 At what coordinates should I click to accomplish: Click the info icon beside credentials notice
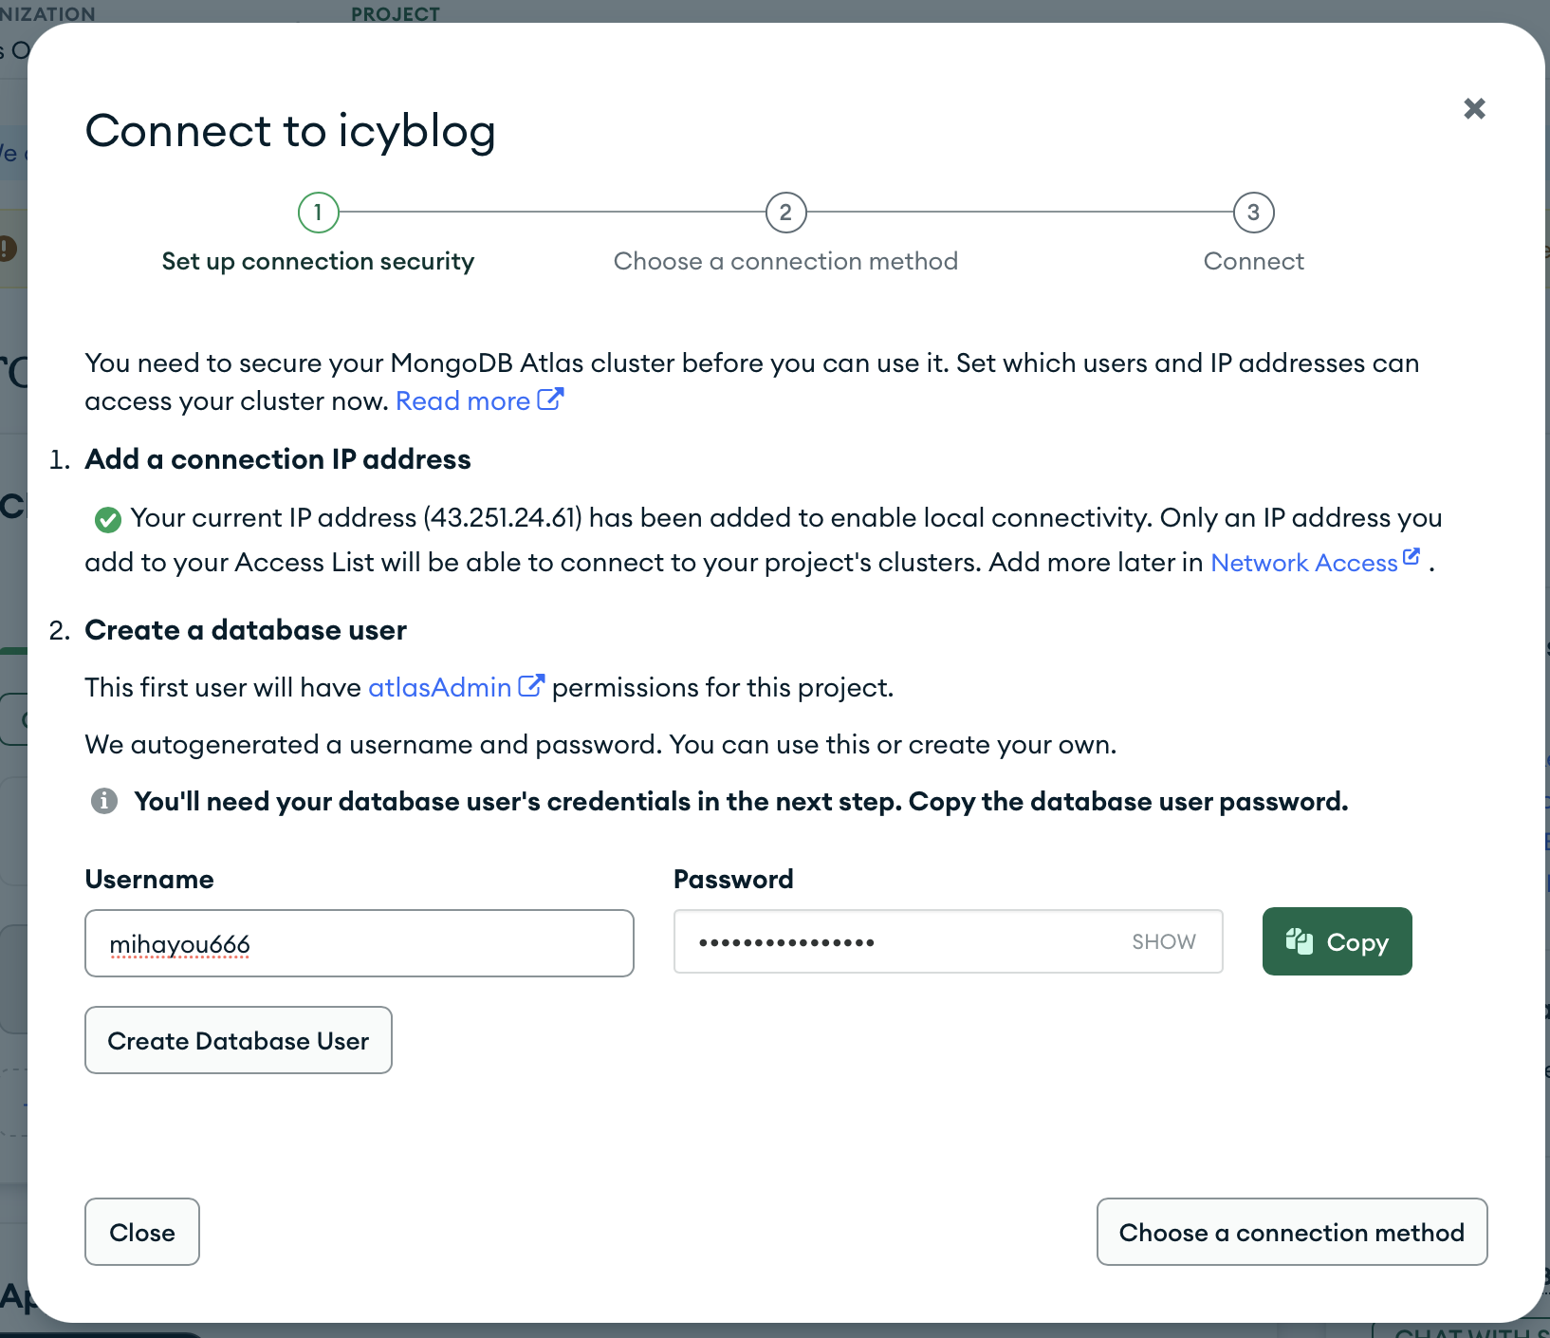pos(104,801)
